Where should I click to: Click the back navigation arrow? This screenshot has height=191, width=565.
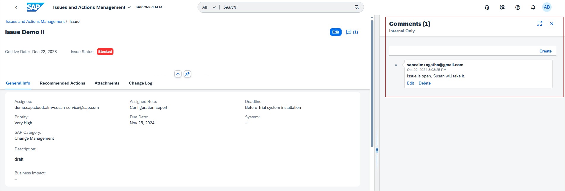(16, 7)
